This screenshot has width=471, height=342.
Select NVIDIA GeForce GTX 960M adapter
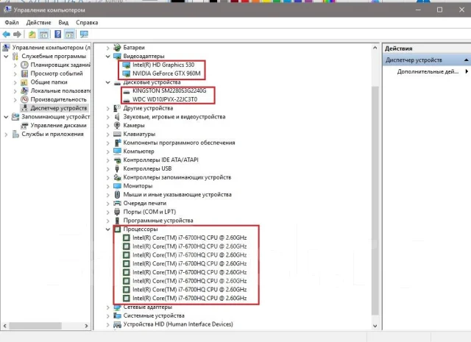(x=166, y=74)
